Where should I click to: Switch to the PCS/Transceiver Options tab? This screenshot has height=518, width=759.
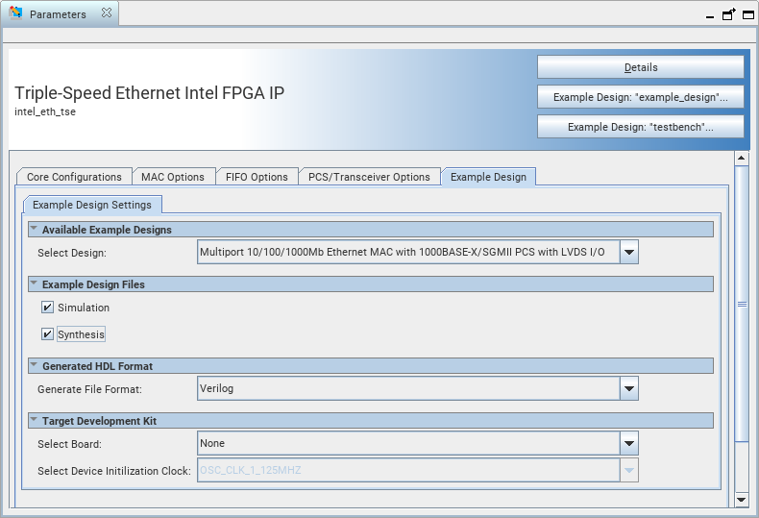[x=368, y=177]
